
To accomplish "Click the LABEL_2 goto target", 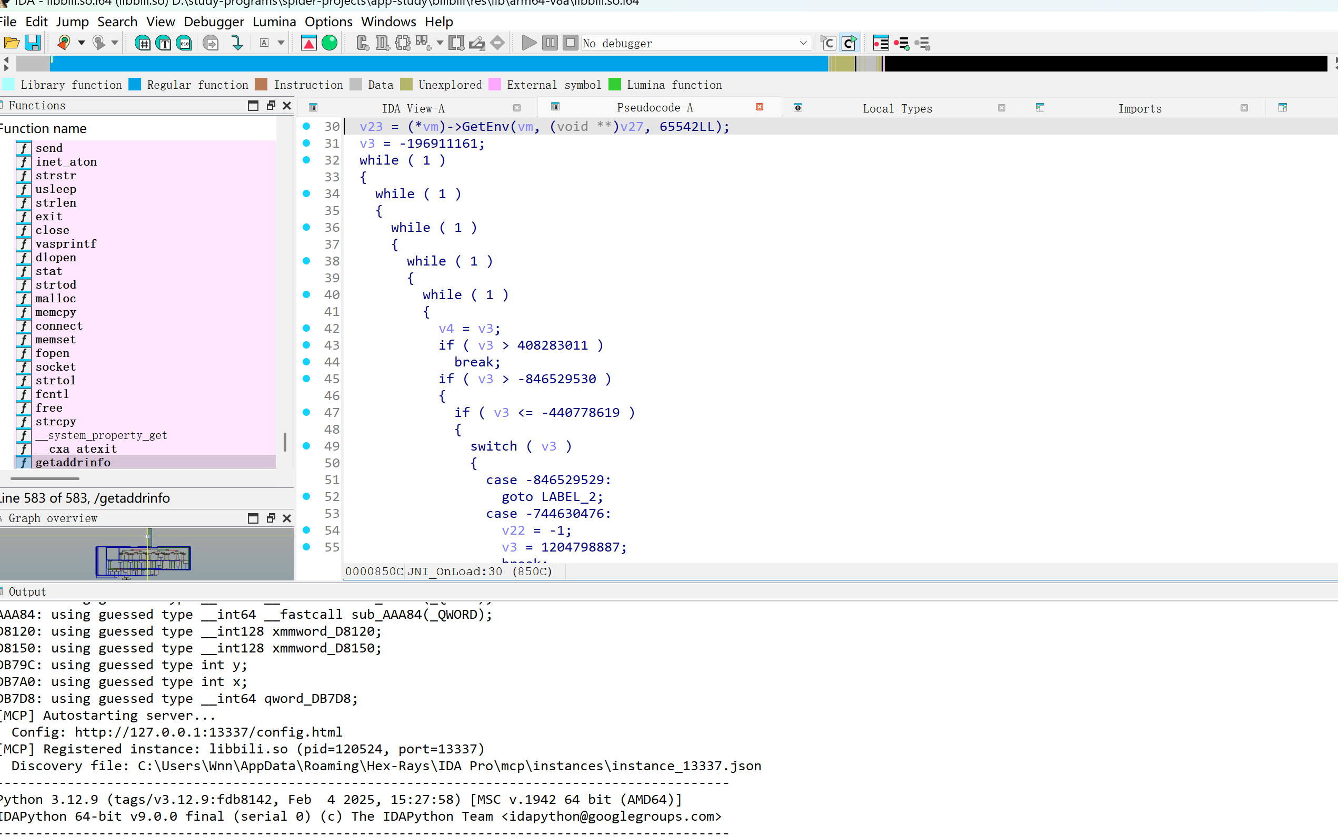I will pyautogui.click(x=567, y=496).
